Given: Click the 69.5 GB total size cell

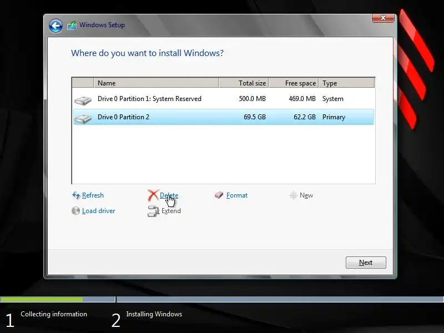Looking at the screenshot, I should click(255, 117).
